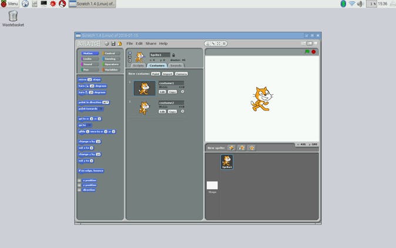Enable the x position stage monitor checkbox
This screenshot has width=396, height=248.
tap(79, 180)
